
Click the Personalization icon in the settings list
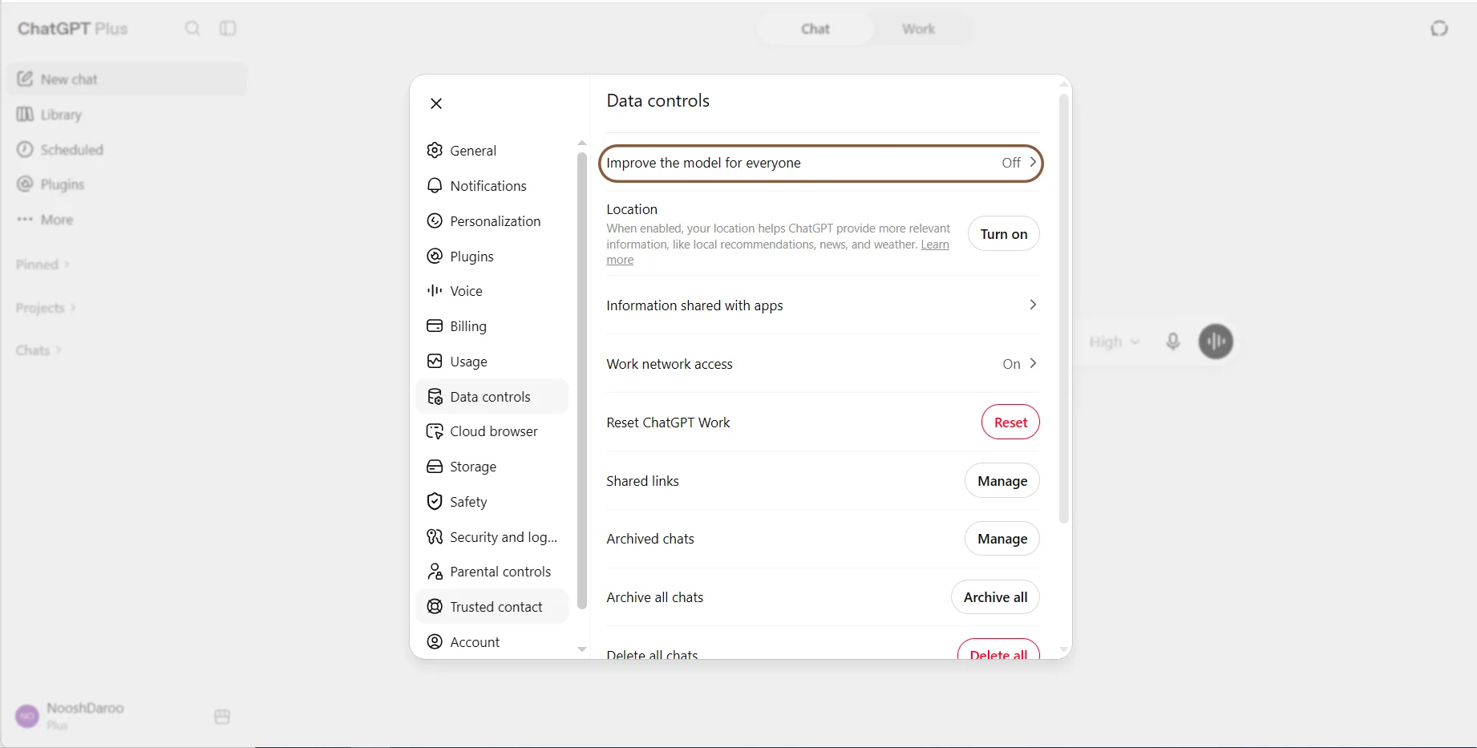(435, 220)
